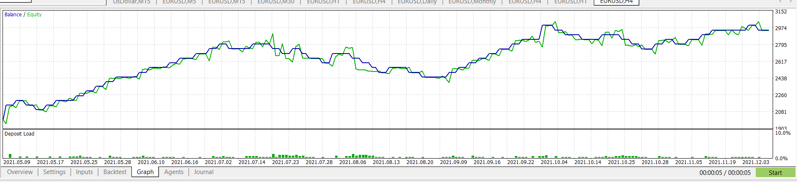Click the 2260 axis value
Viewport: 797px width, 182px height.
click(x=781, y=95)
